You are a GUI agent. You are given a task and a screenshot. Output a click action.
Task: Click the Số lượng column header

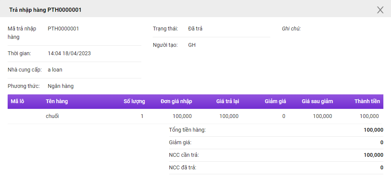pyautogui.click(x=134, y=101)
